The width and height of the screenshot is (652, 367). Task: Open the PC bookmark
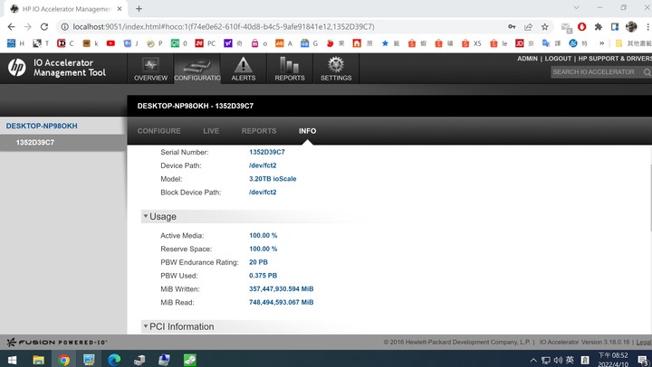tap(206, 43)
